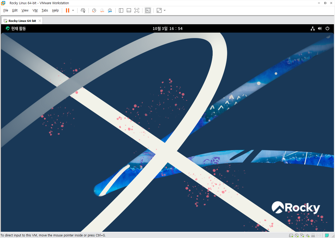This screenshot has width=335, height=238.
Task: Click Send Ctrl+Alt+Del toolbar icon
Action: click(83, 10)
